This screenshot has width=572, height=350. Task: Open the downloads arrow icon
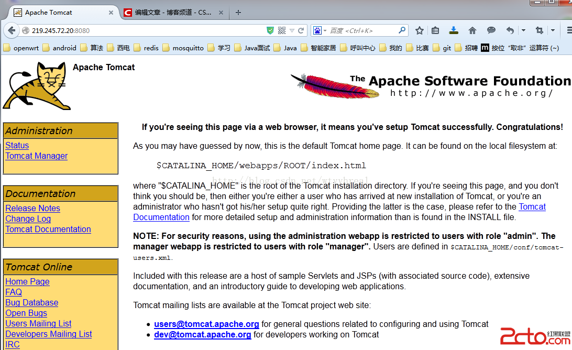point(454,30)
